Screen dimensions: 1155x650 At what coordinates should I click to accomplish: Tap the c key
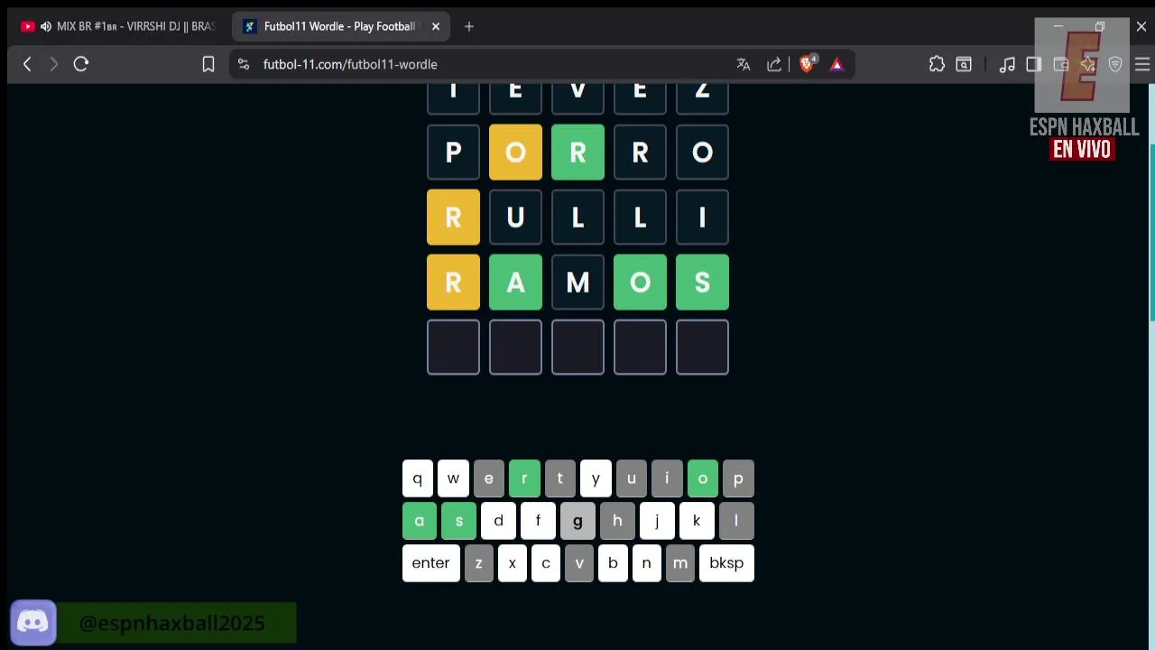tap(546, 563)
